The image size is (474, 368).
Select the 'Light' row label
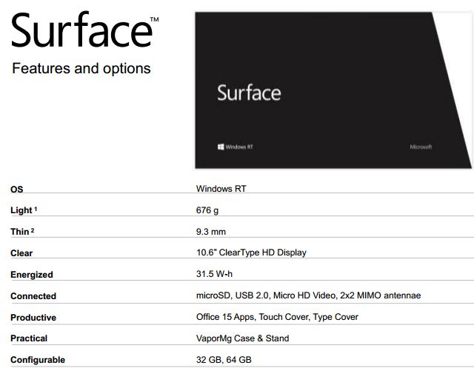(x=24, y=210)
